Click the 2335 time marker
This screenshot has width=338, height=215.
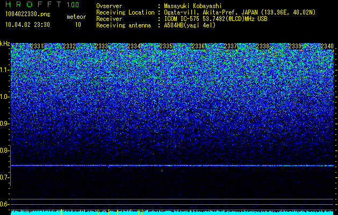pyautogui.click(x=166, y=46)
